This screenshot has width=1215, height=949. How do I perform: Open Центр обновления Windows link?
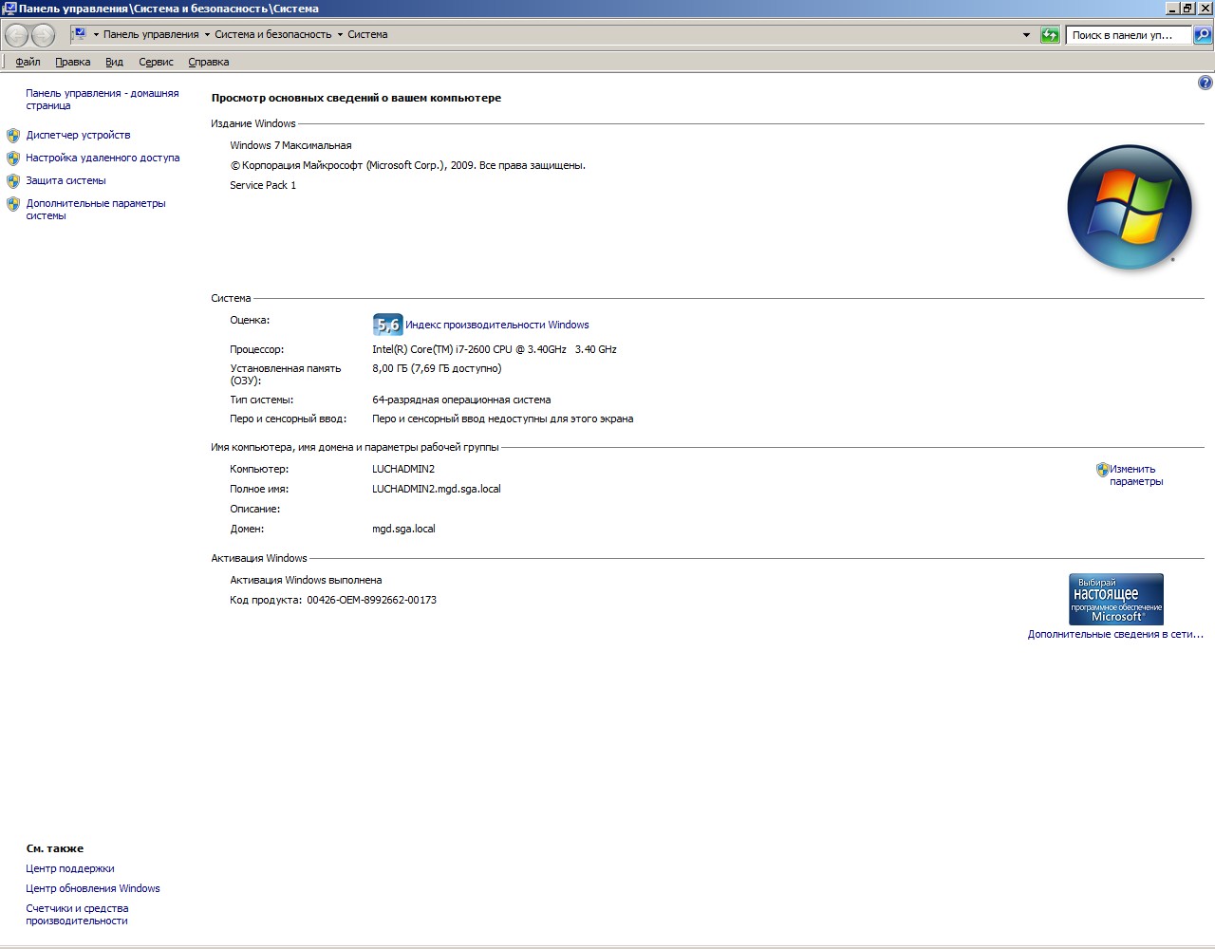pyautogui.click(x=93, y=888)
